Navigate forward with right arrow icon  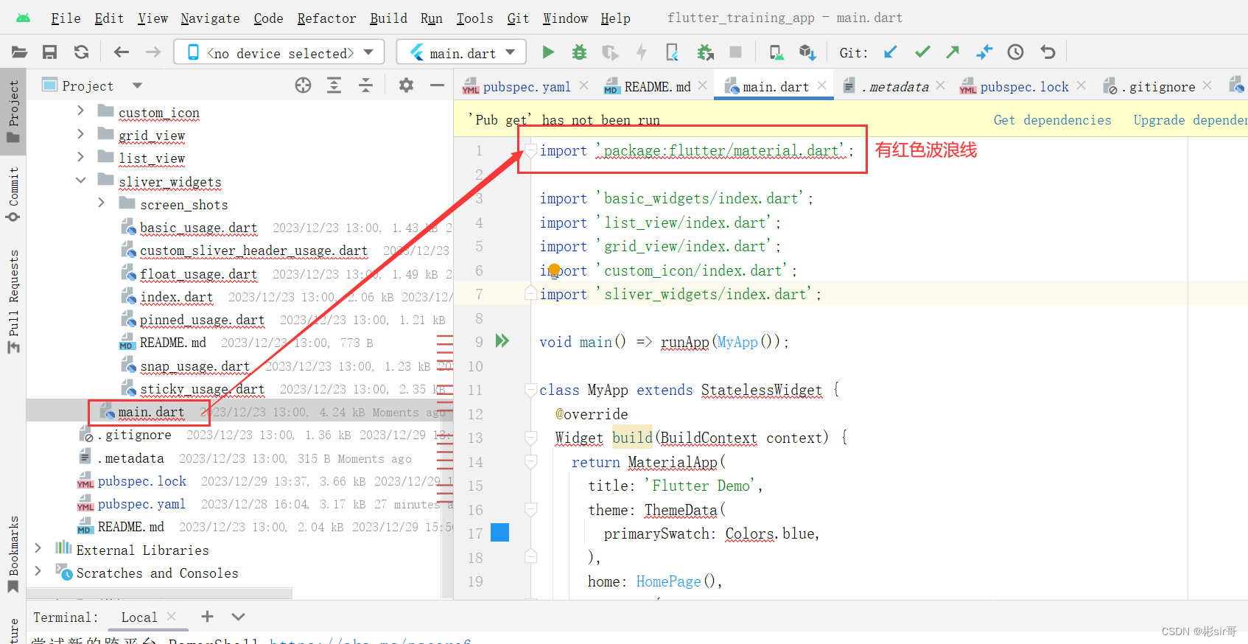coord(153,52)
